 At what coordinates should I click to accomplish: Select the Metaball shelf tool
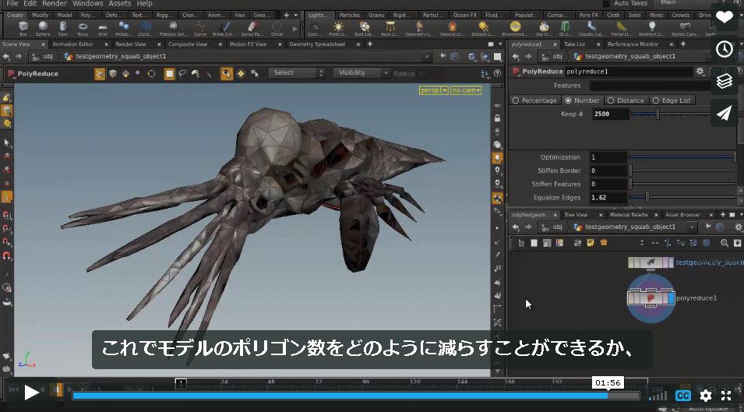coord(123,28)
